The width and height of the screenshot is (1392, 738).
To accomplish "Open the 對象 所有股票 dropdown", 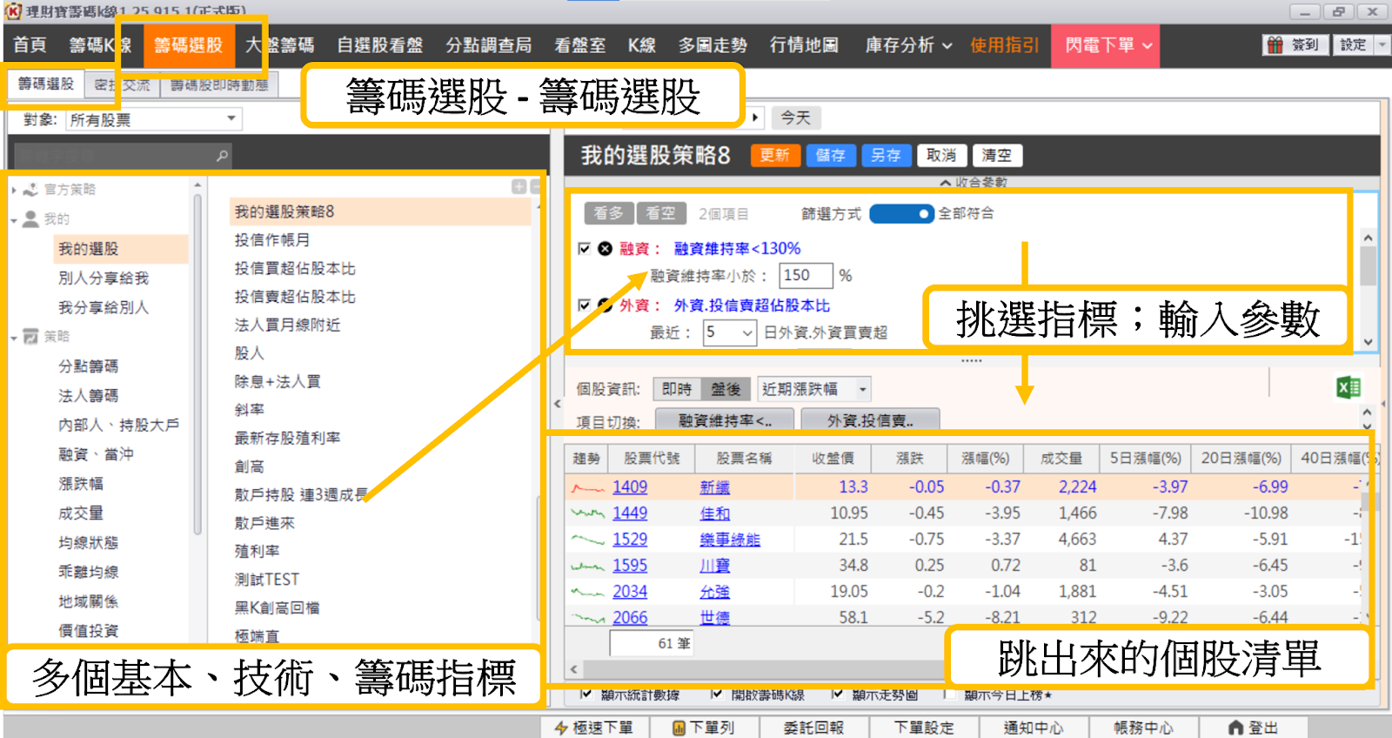I will coord(153,119).
